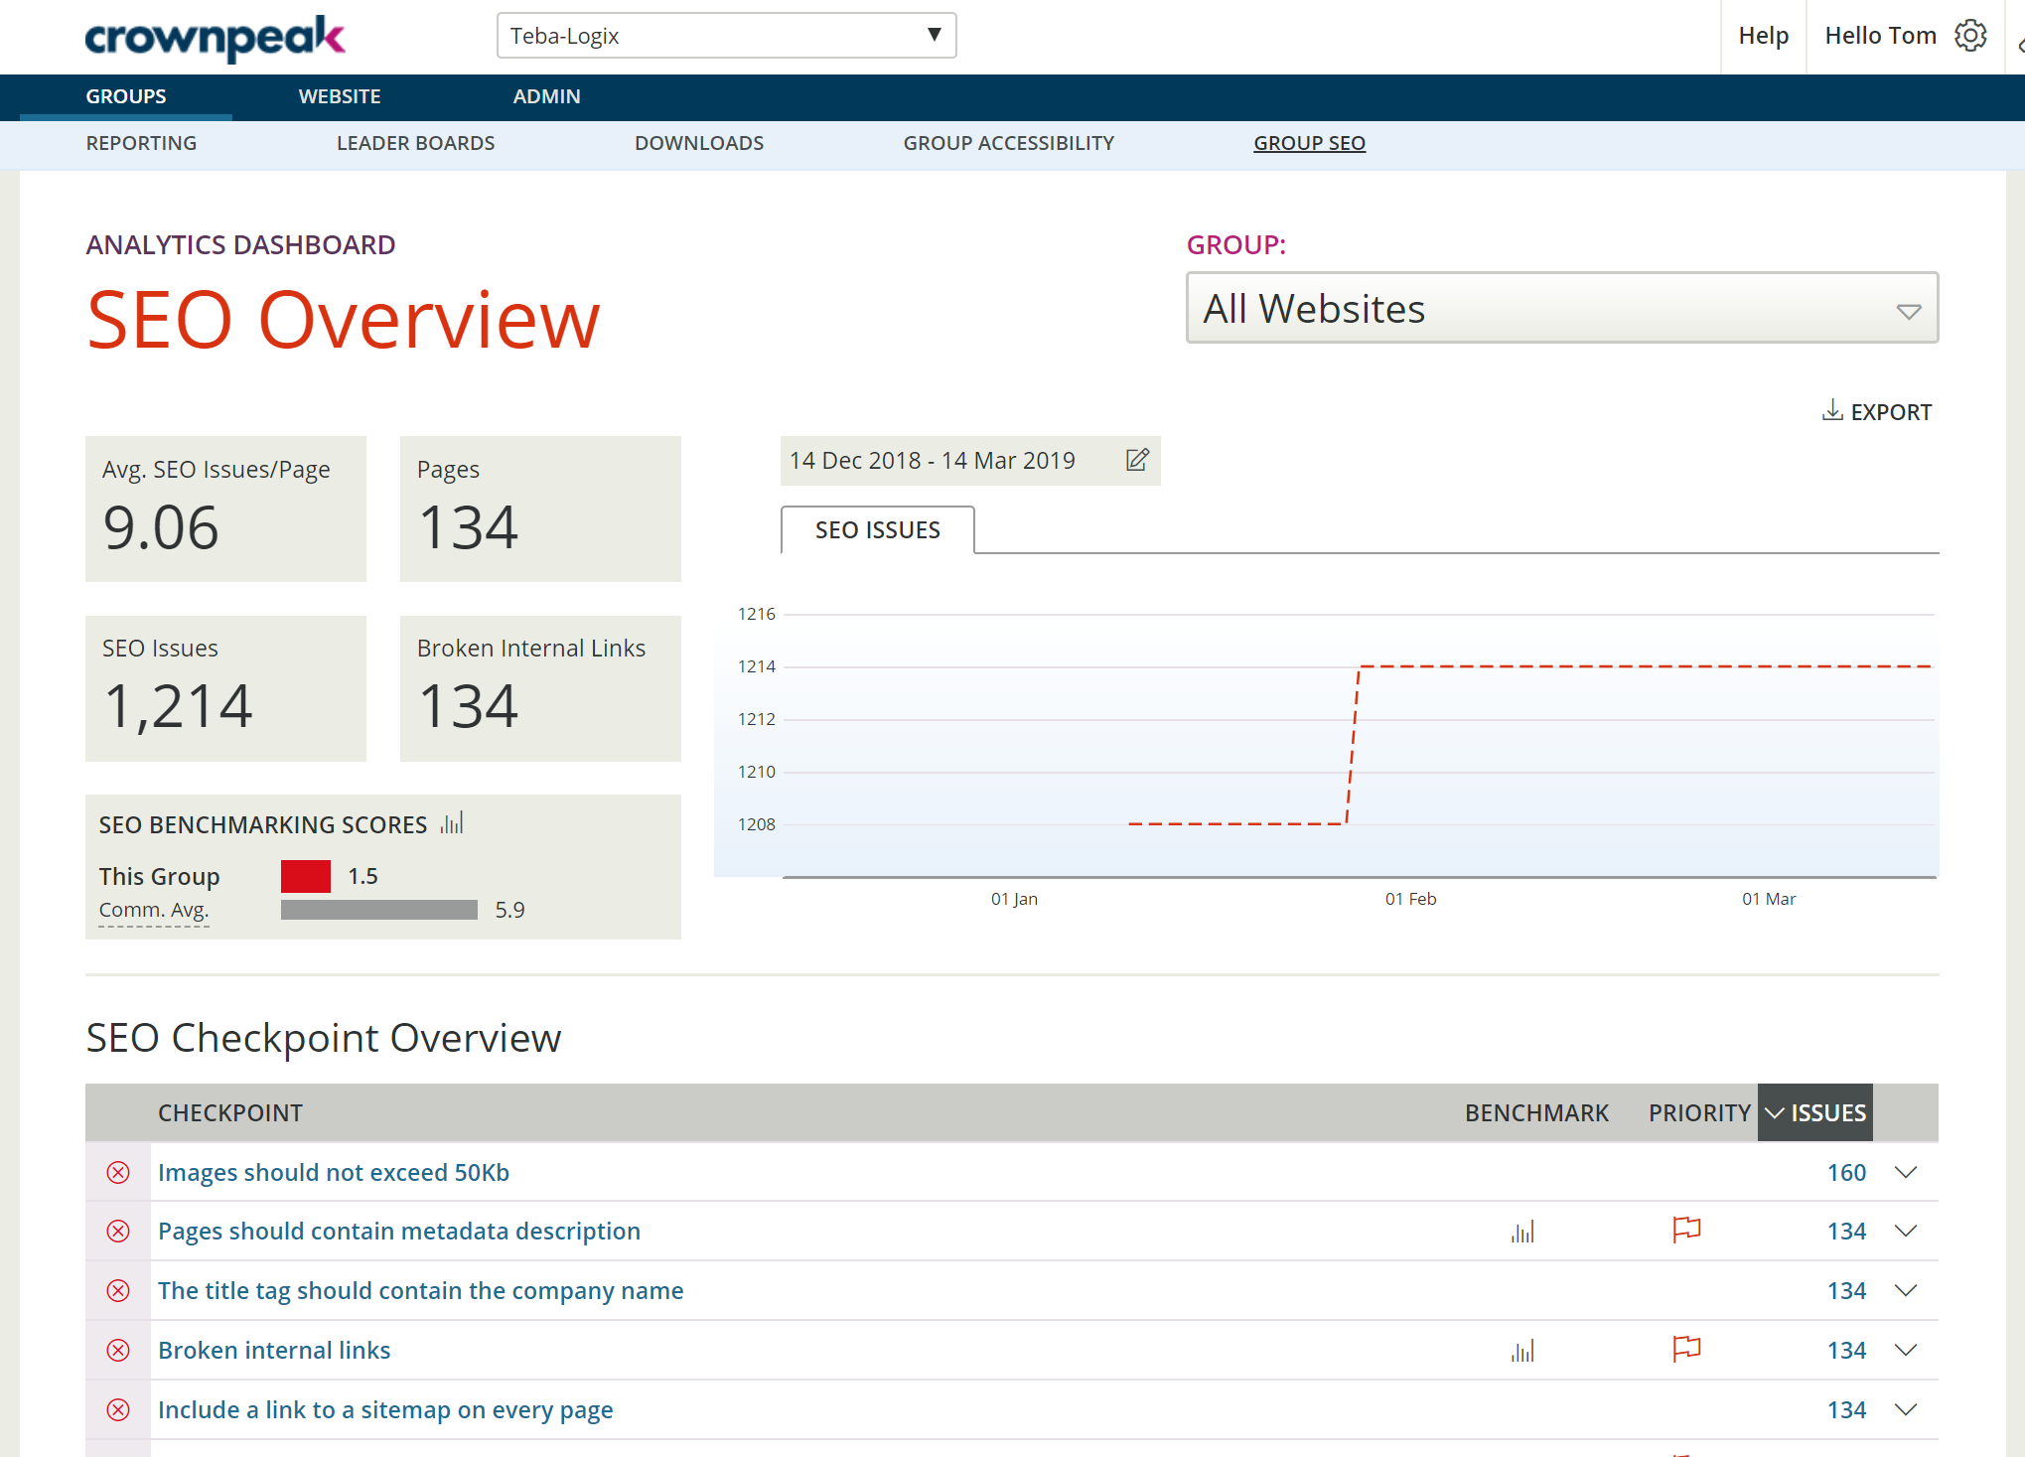Click the red This Group score bar
The width and height of the screenshot is (2025, 1457).
(305, 876)
